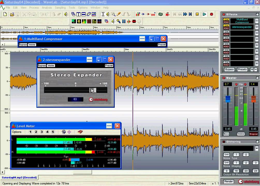Solo the stereoexpander effect slot

point(226,28)
